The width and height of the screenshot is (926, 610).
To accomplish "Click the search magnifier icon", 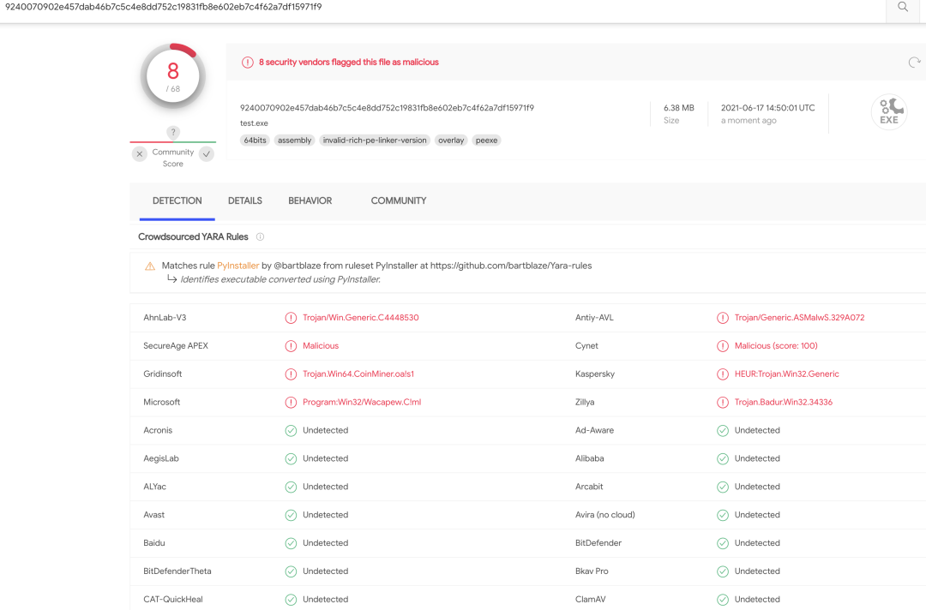I will (x=902, y=7).
